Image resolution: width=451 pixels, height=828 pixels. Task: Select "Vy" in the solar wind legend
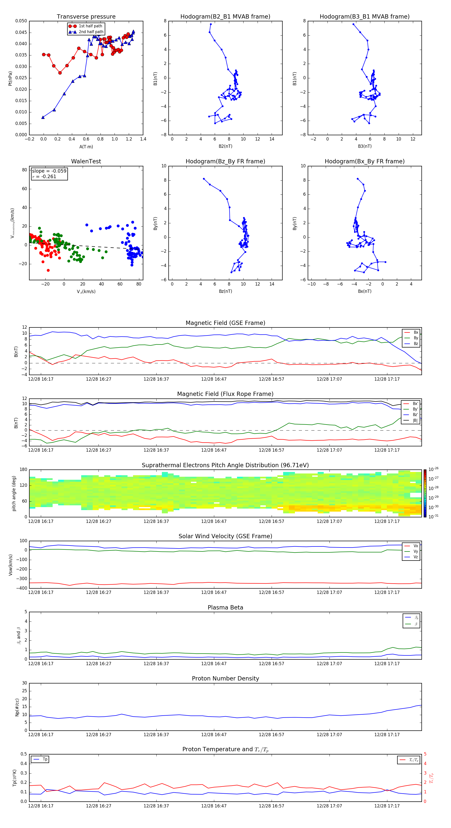pyautogui.click(x=411, y=551)
